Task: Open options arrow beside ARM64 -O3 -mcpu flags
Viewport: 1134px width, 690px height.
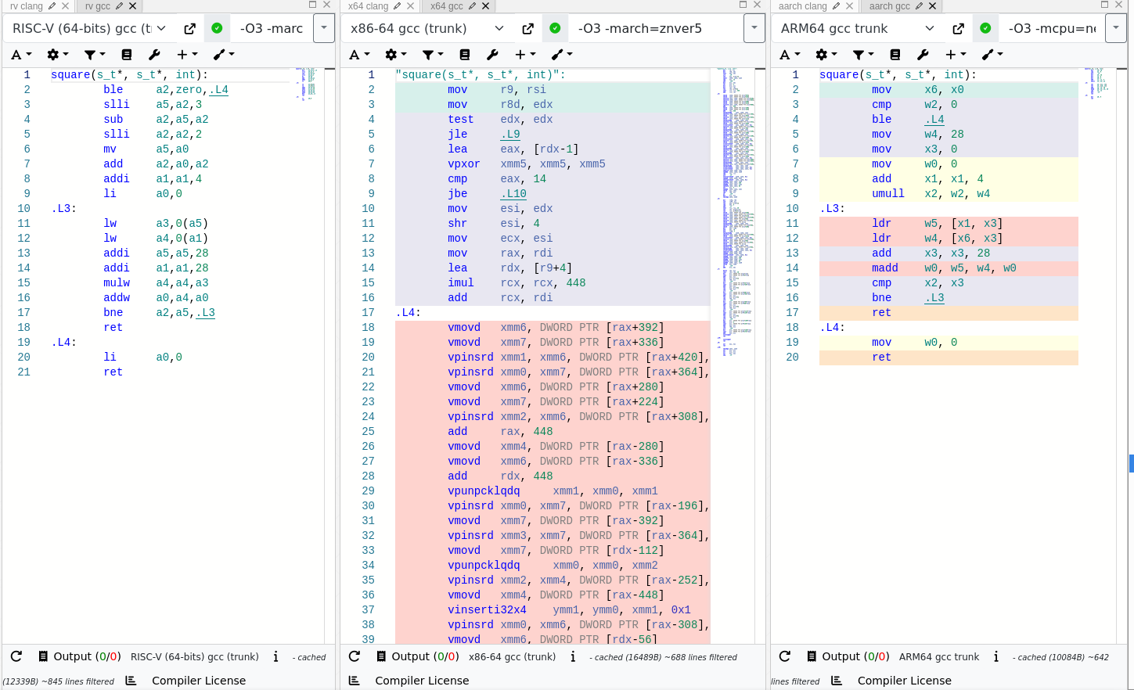Action: point(1116,28)
